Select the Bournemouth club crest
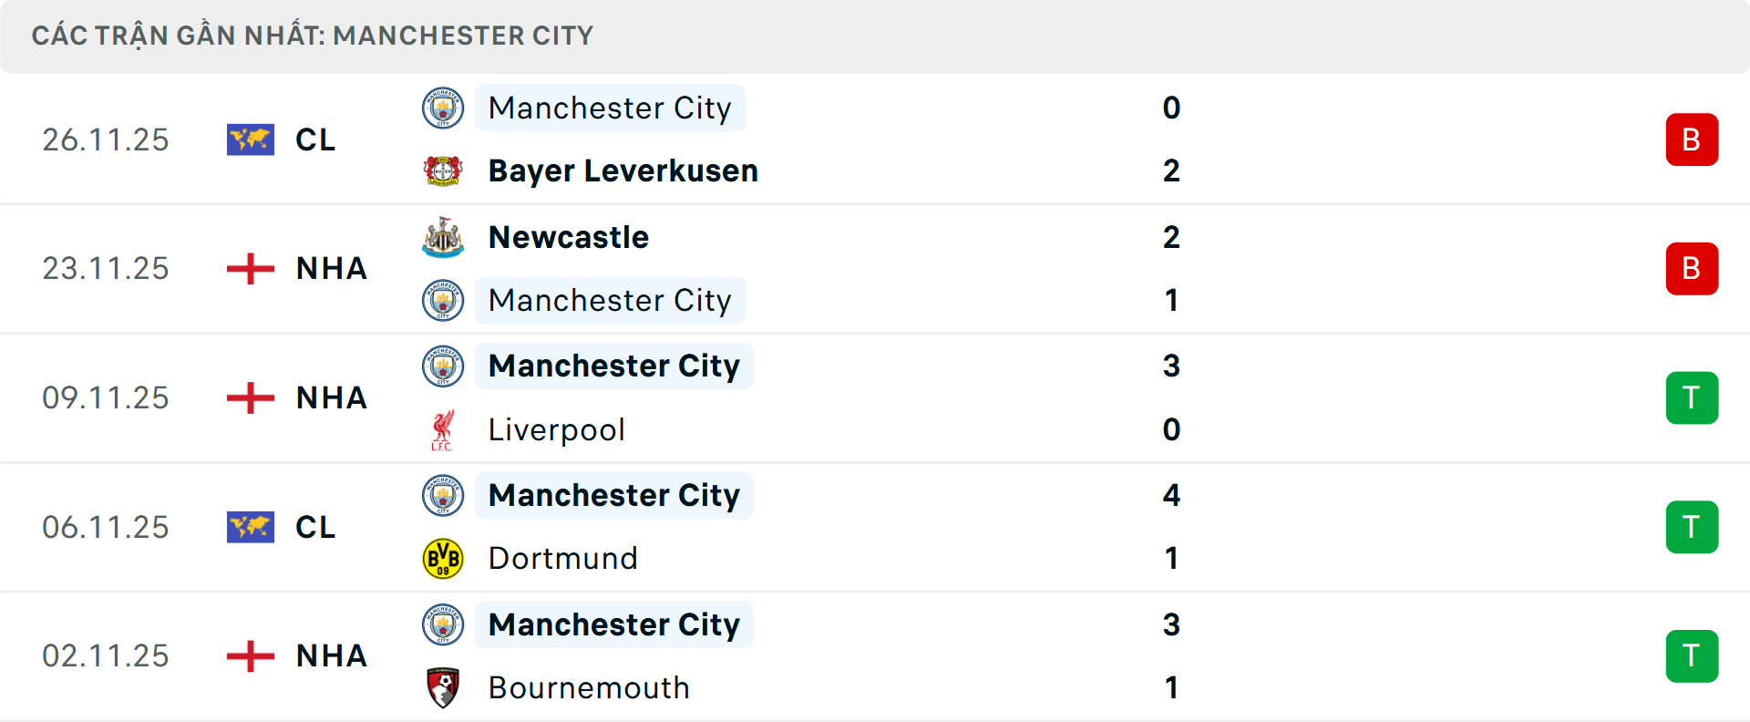This screenshot has width=1750, height=722. point(443,688)
